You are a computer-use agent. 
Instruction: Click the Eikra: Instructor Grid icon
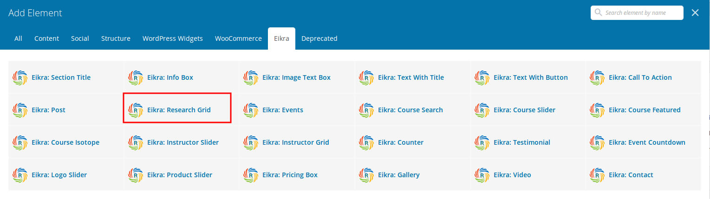point(251,142)
